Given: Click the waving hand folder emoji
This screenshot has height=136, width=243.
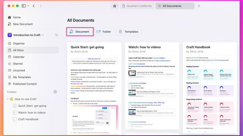Looking at the screenshot, I should (11, 99).
